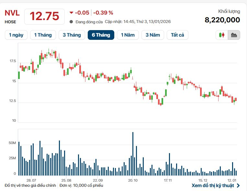Click the HOSE exchange label
The height and width of the screenshot is (191, 247).
(10, 22)
